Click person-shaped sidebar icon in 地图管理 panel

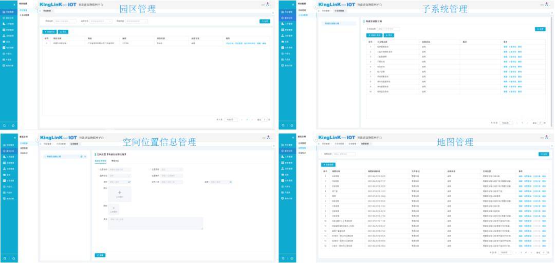pyautogui.click(x=283, y=157)
